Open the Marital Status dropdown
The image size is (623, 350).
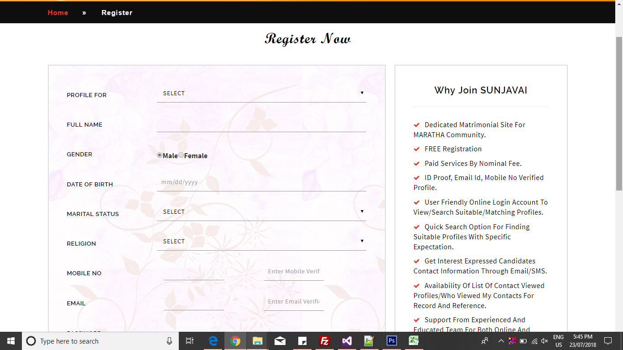[261, 212]
